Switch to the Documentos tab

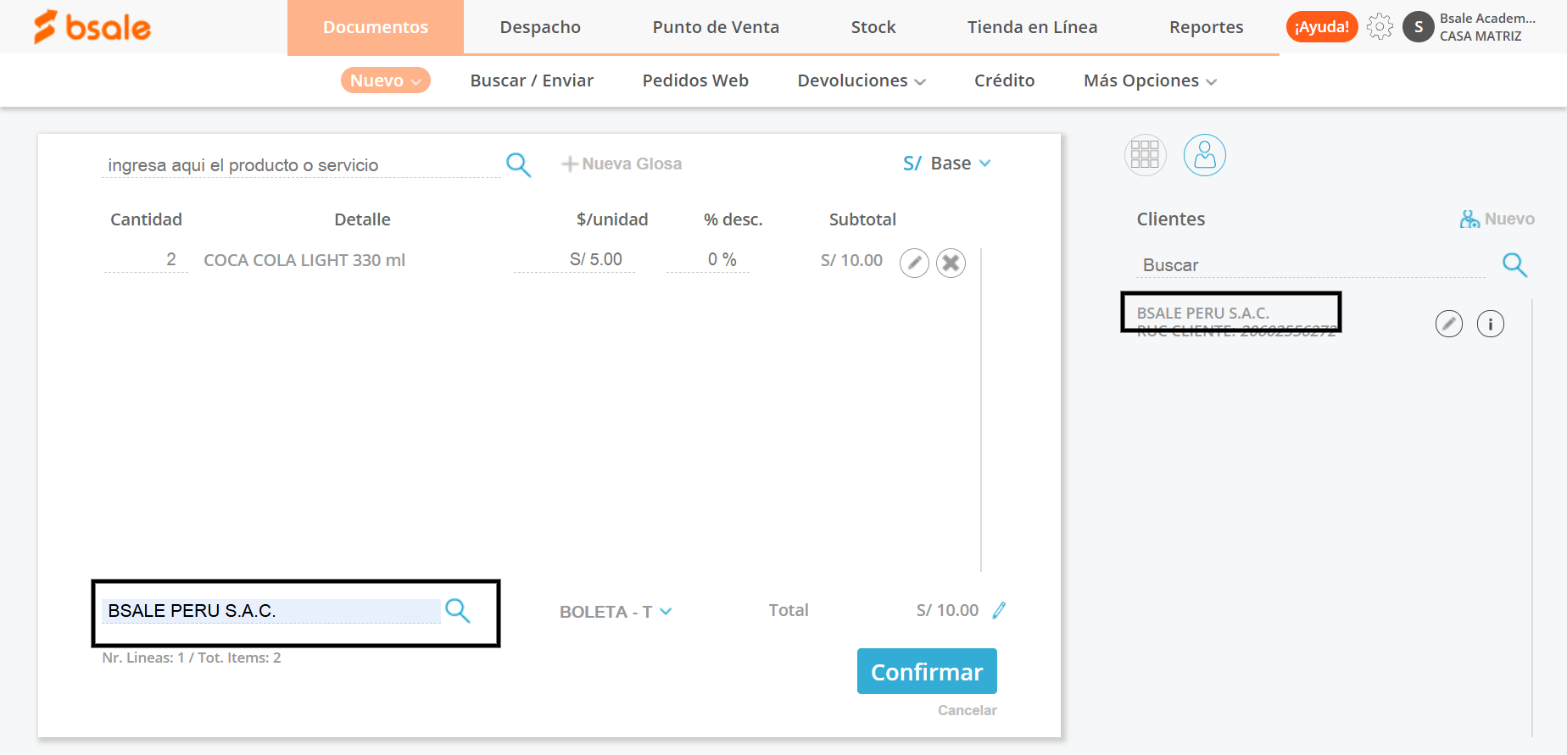coord(376,27)
